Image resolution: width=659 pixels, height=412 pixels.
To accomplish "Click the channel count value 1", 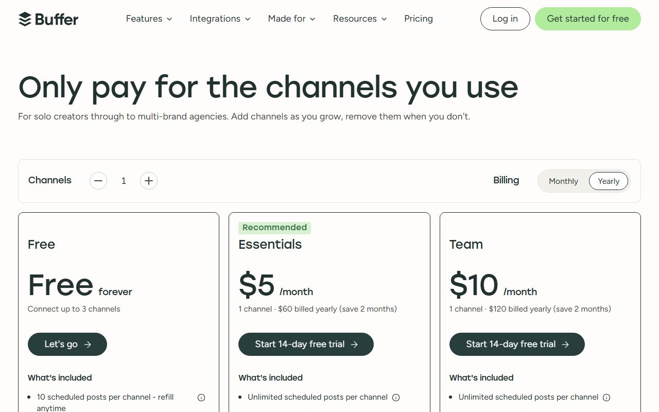I will (x=124, y=181).
